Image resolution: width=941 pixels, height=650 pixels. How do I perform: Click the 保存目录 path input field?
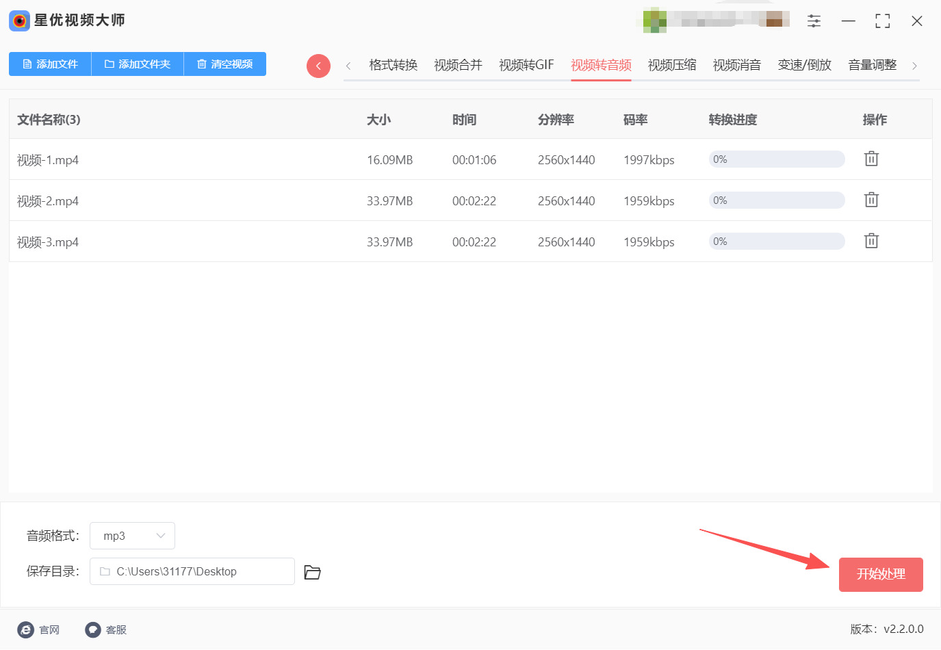point(192,571)
